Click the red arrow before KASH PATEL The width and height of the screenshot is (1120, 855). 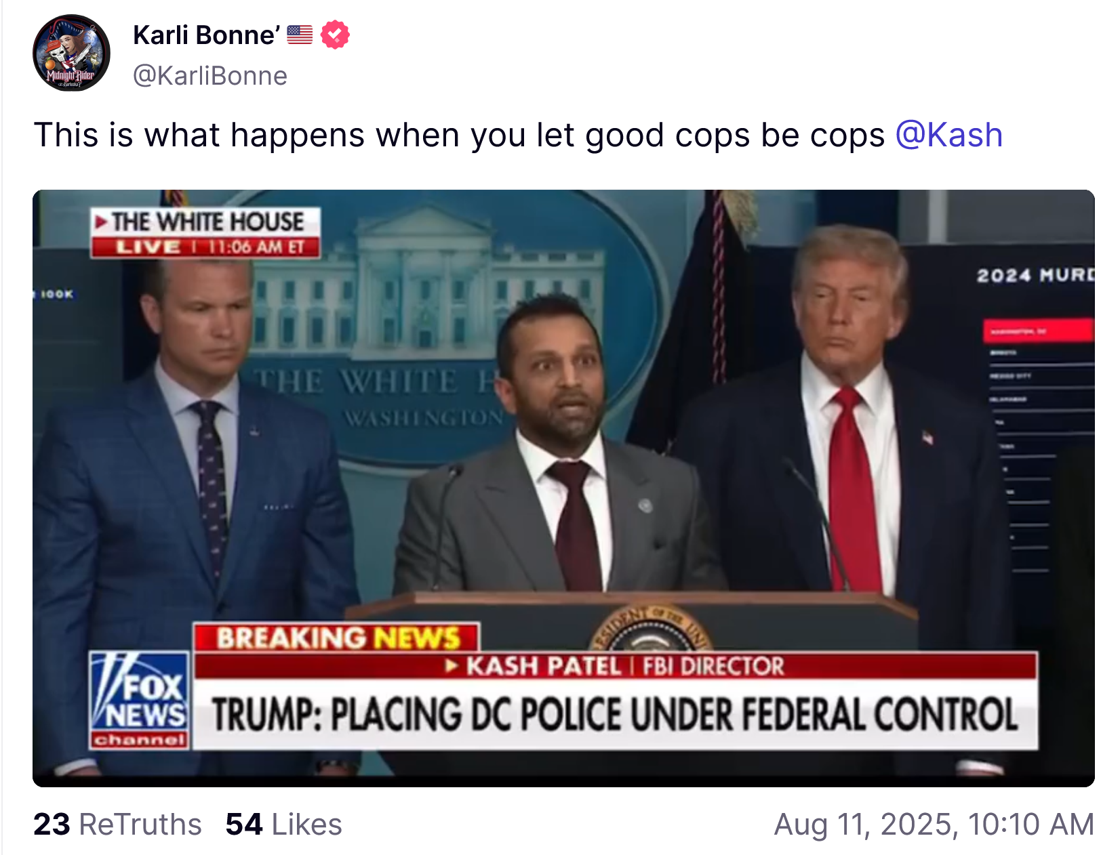[x=452, y=666]
